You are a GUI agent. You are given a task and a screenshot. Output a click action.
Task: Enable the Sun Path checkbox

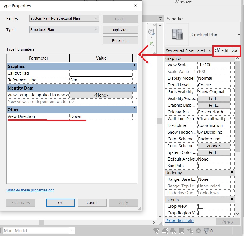click(x=200, y=166)
